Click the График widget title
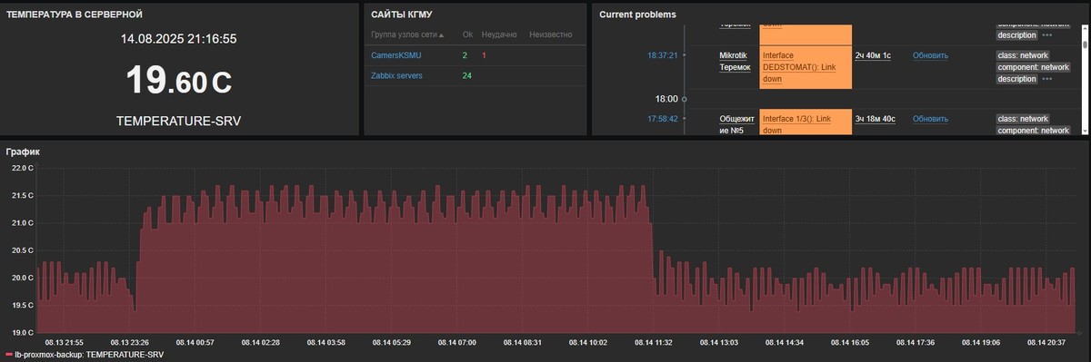 23,152
